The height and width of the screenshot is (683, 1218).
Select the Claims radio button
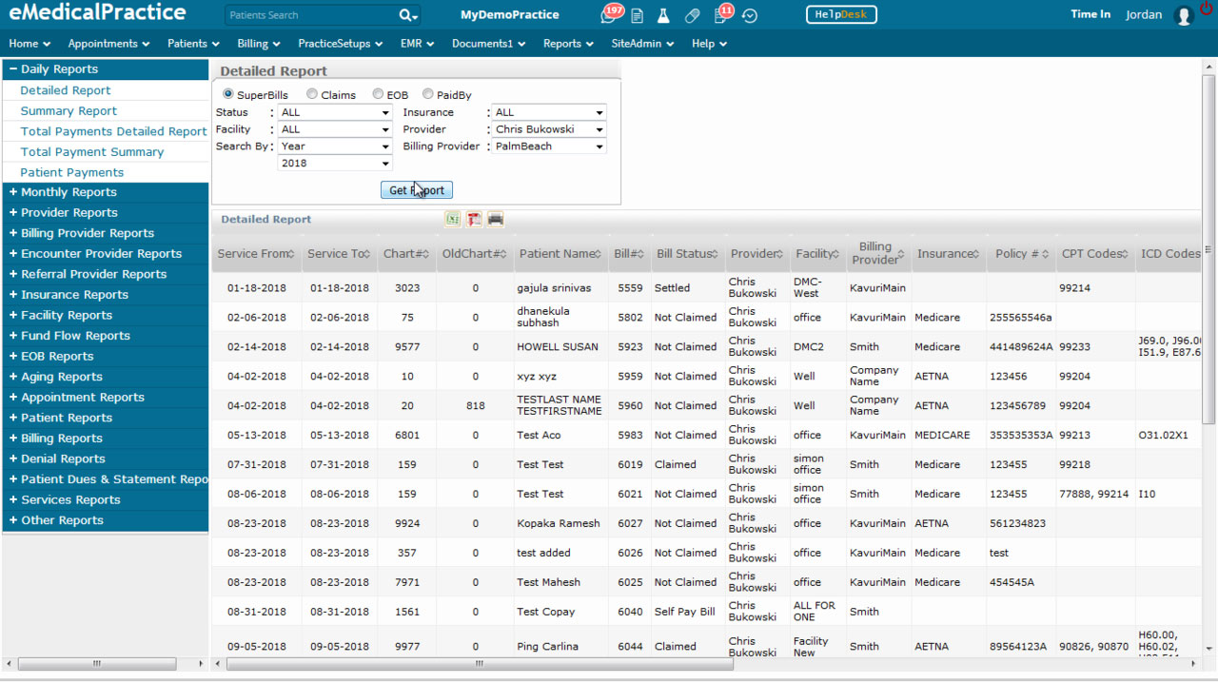[x=312, y=94]
